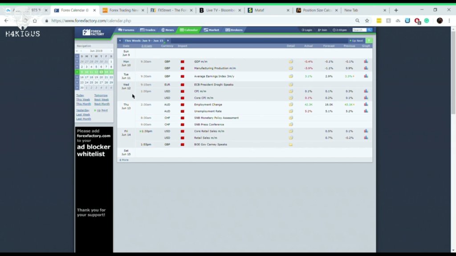456x256 pixels.
Task: Click the red impact icon for GDP m/m
Action: 182,62
